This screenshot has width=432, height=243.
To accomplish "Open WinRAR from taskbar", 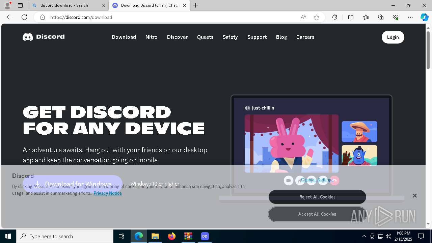I will [x=188, y=236].
